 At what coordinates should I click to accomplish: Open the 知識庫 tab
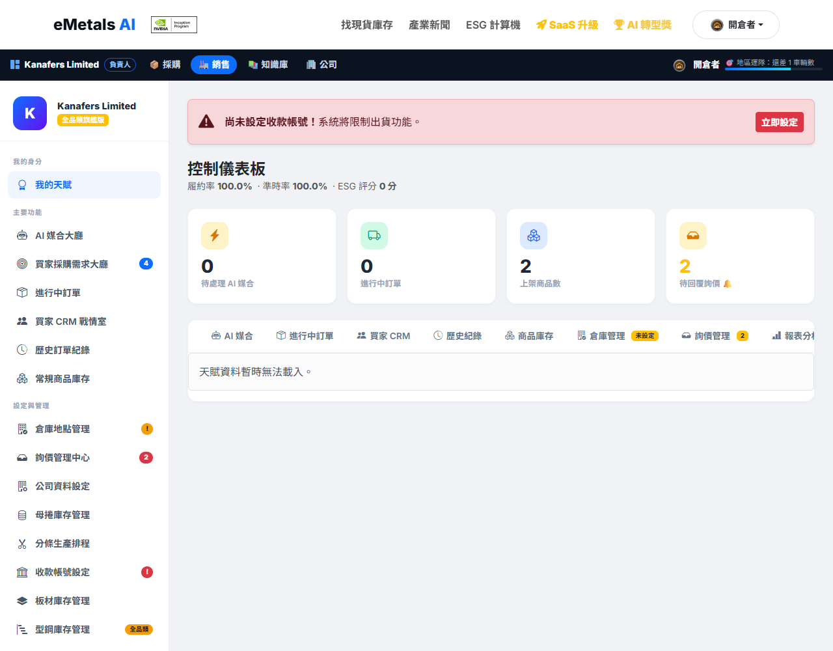click(268, 64)
